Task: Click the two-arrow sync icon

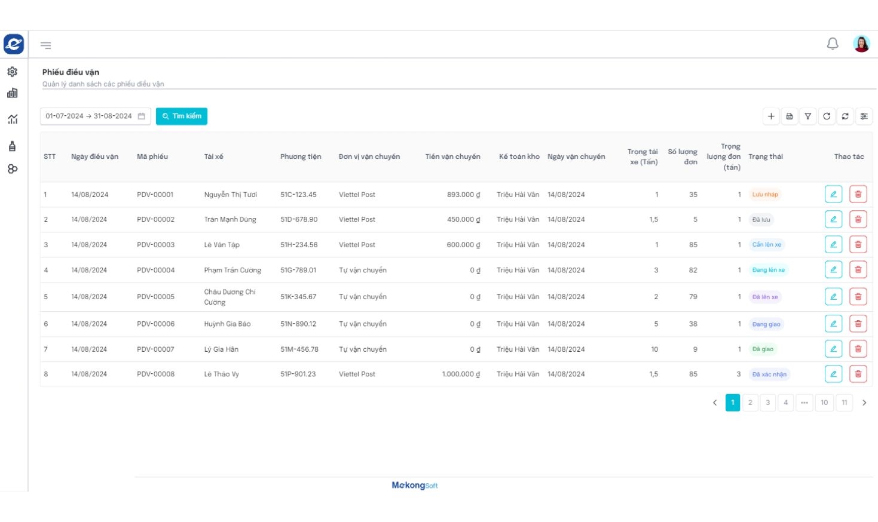Action: pos(845,116)
